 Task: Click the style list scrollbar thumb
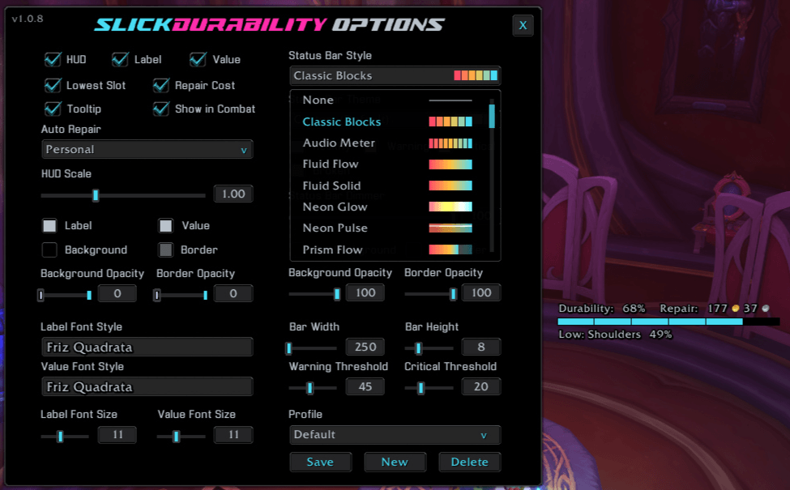click(x=492, y=116)
